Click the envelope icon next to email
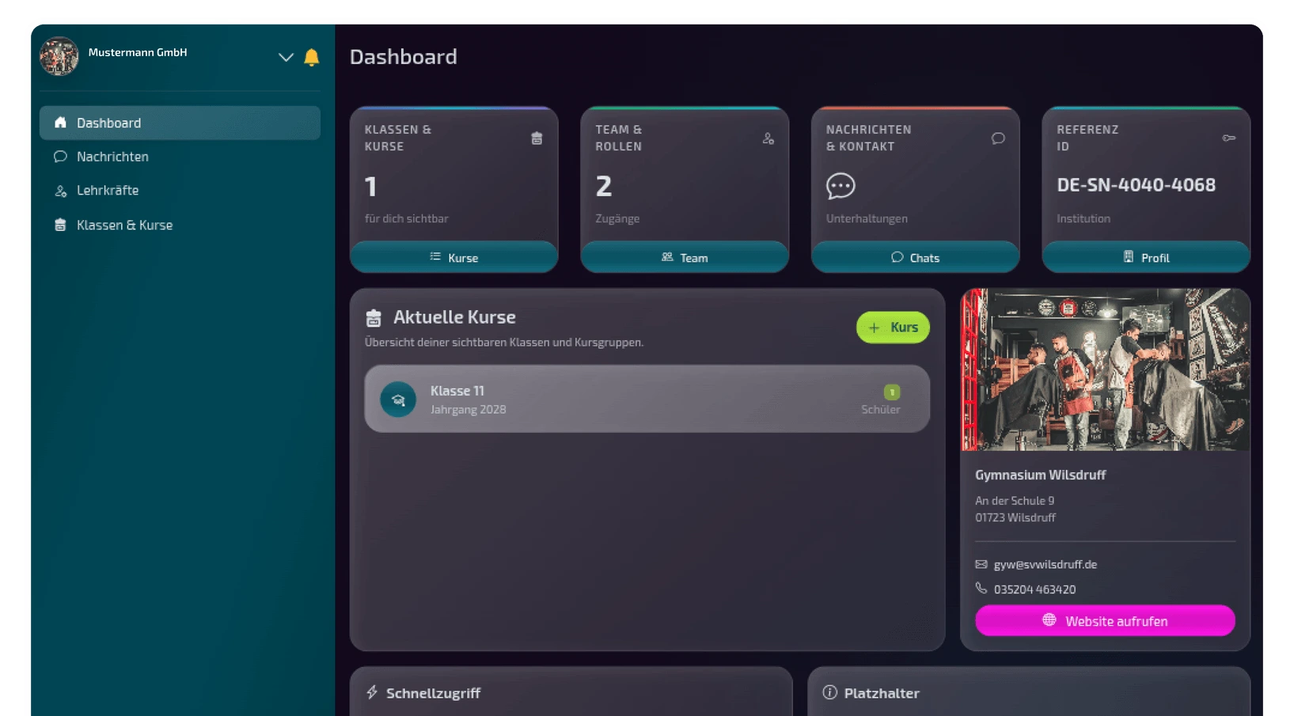 tap(981, 564)
